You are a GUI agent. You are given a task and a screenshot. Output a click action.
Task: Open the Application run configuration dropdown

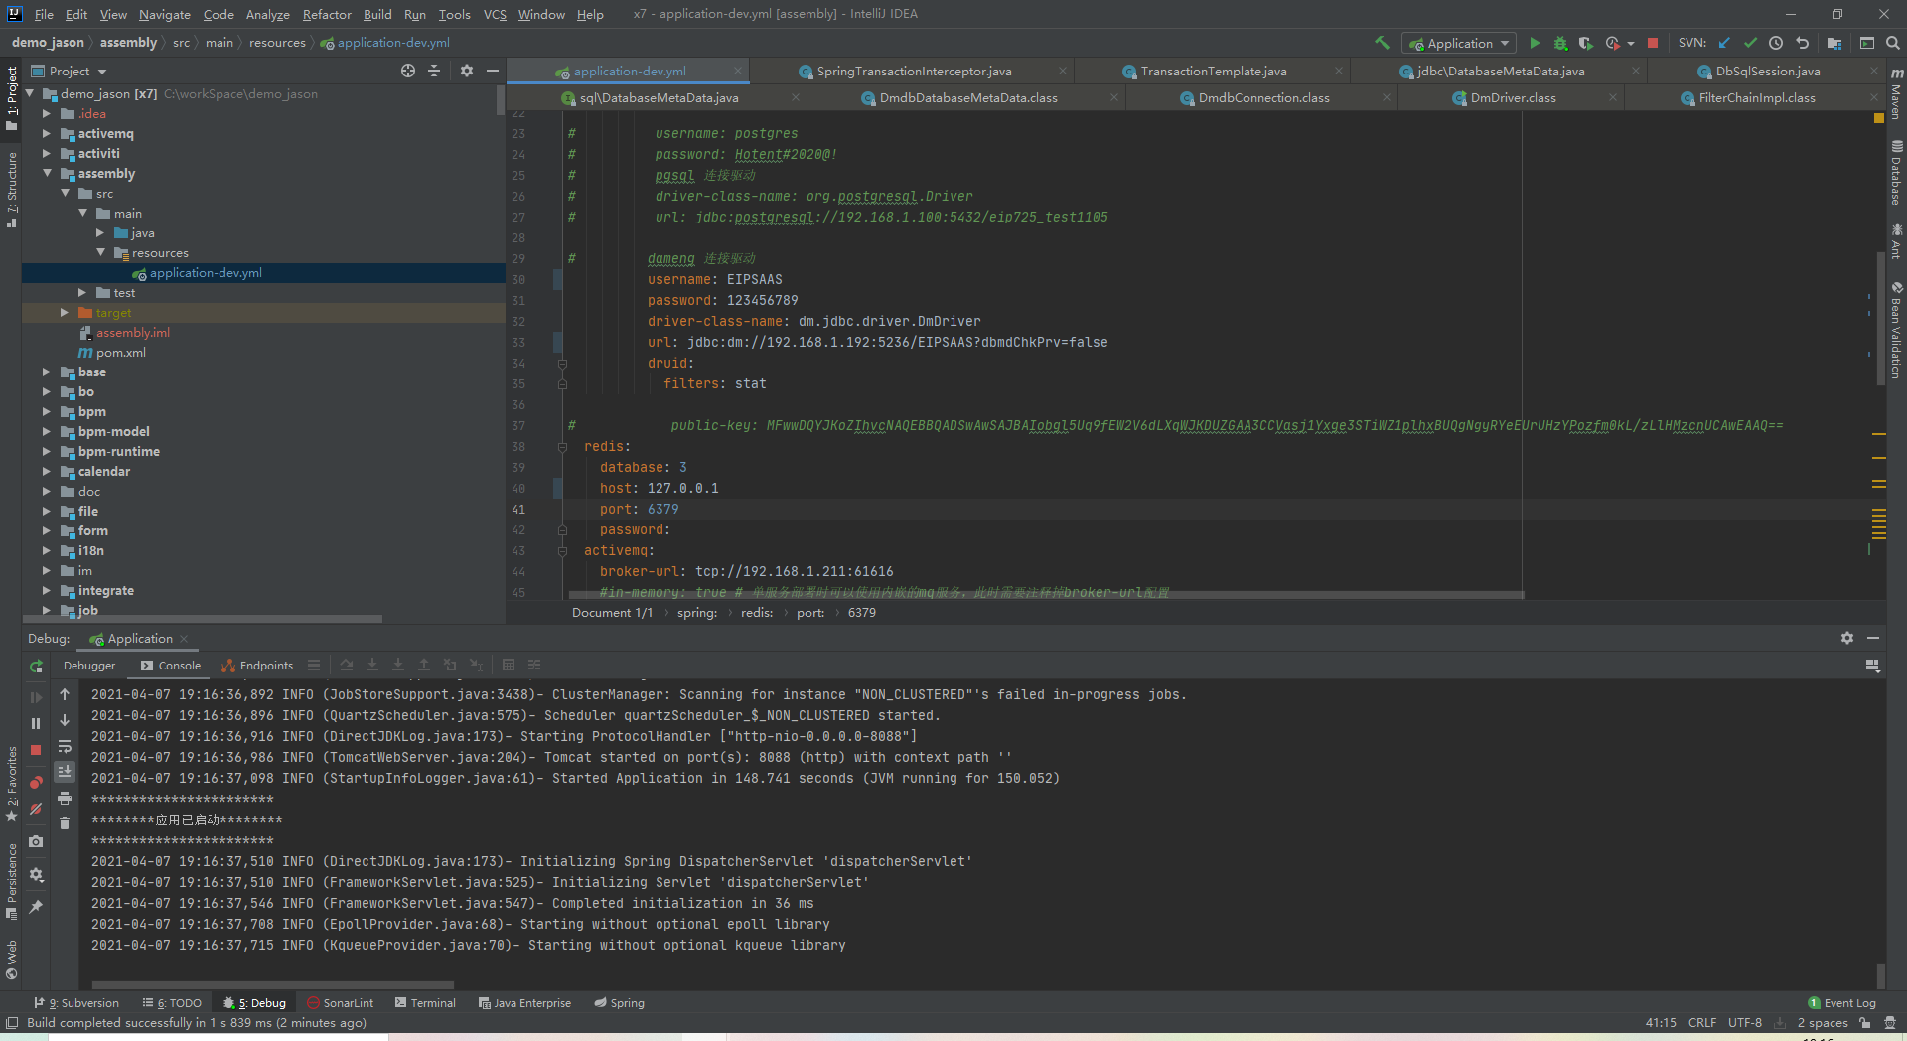pos(1459,43)
